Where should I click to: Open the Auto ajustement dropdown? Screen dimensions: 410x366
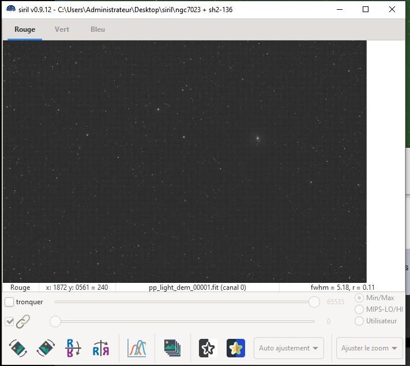[x=289, y=348]
